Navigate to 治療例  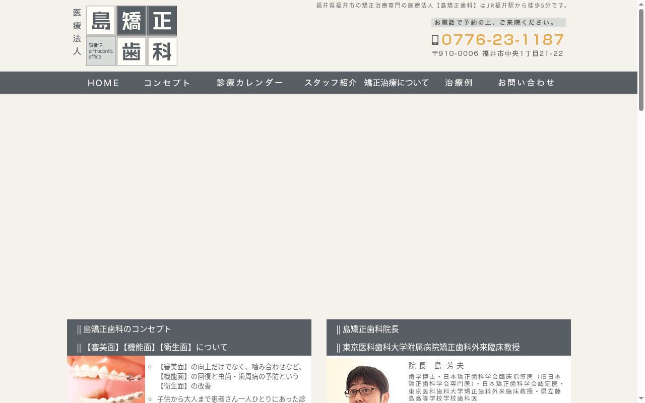pyautogui.click(x=459, y=83)
